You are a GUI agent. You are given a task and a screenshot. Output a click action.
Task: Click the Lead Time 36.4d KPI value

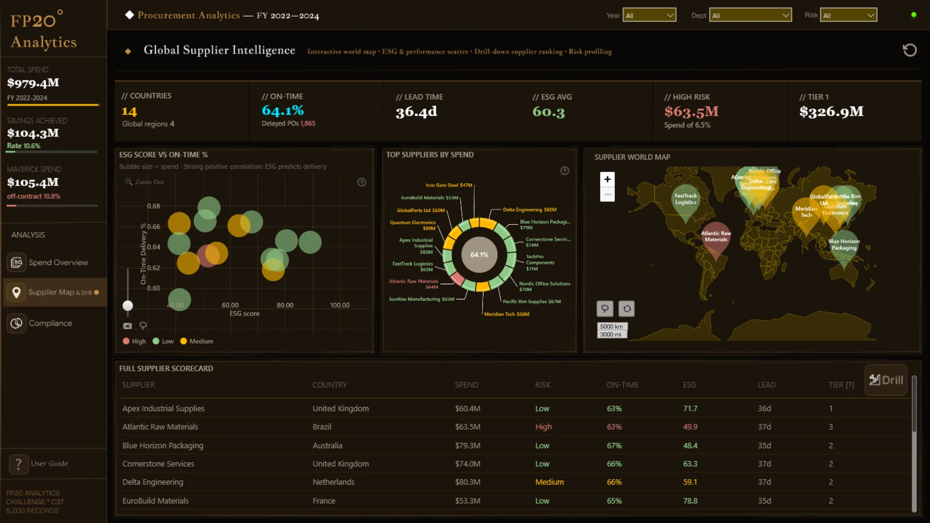tap(417, 112)
